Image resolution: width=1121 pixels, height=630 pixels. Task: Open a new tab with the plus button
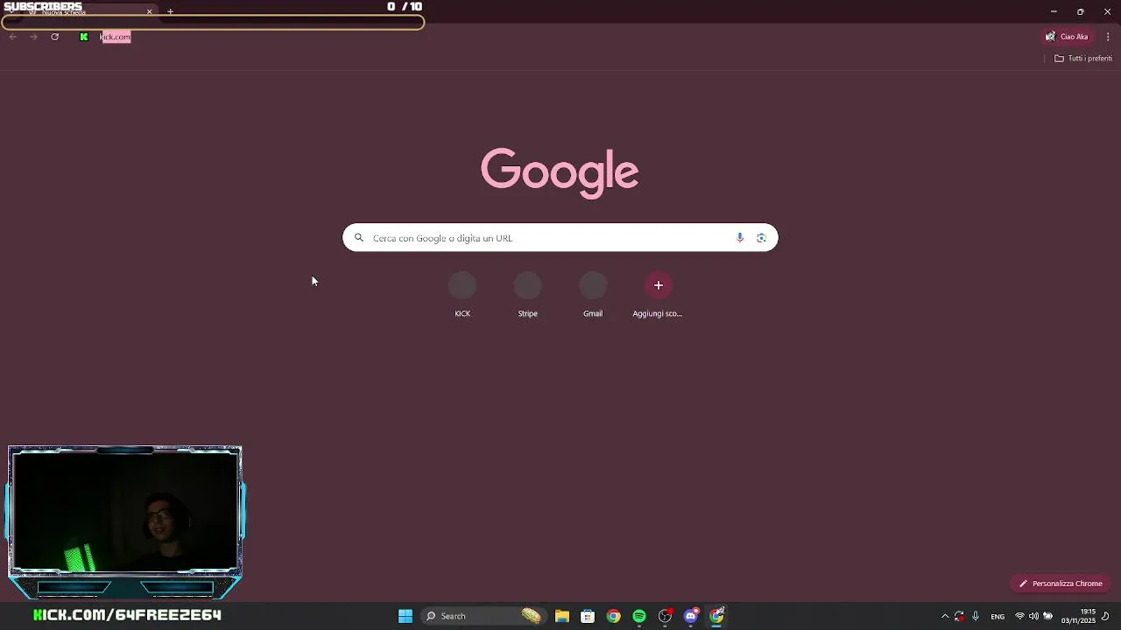click(170, 11)
